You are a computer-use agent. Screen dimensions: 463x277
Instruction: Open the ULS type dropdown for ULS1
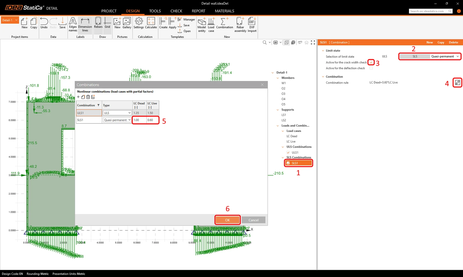[x=117, y=113]
